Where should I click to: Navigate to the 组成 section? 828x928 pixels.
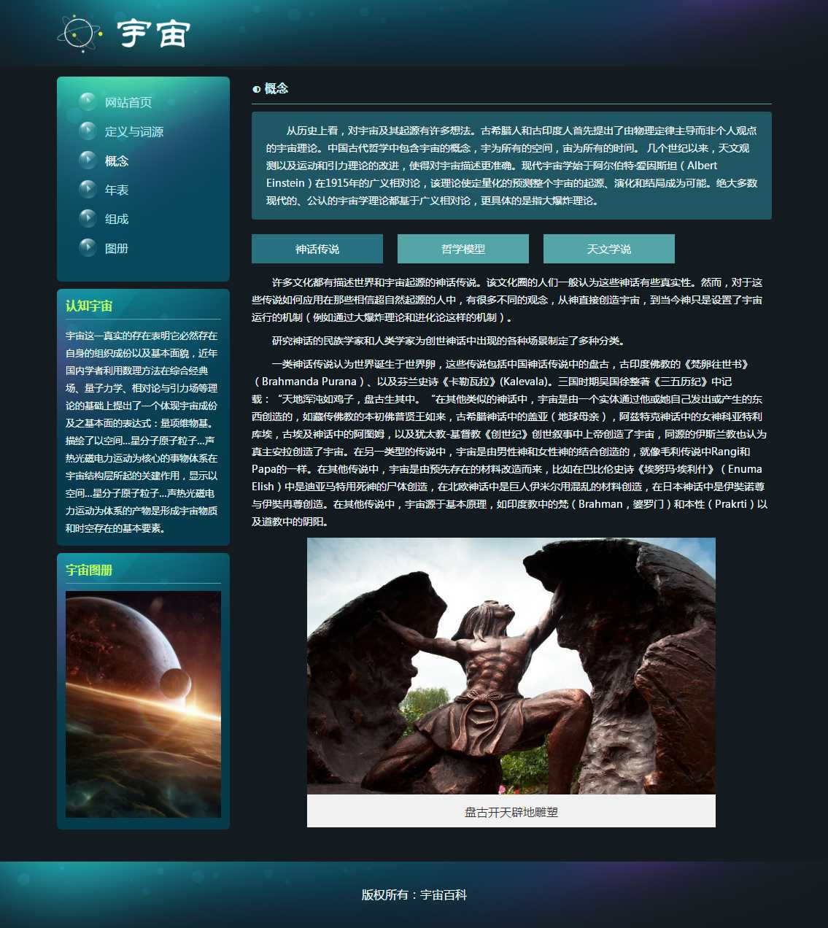pos(117,220)
